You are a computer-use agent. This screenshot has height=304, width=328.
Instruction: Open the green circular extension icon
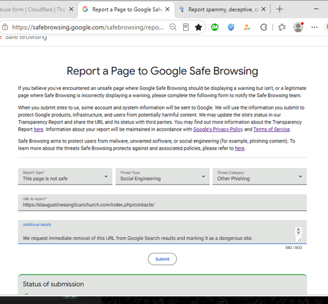coord(215,27)
